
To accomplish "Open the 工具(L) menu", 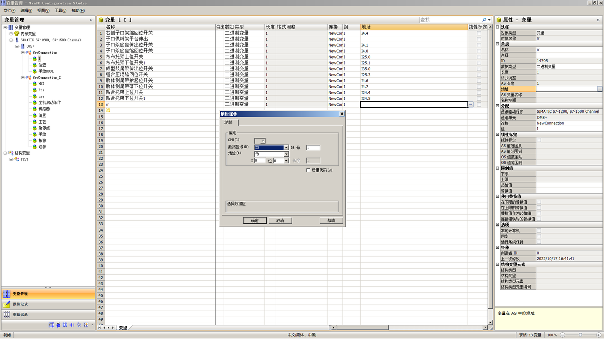I will pyautogui.click(x=60, y=10).
